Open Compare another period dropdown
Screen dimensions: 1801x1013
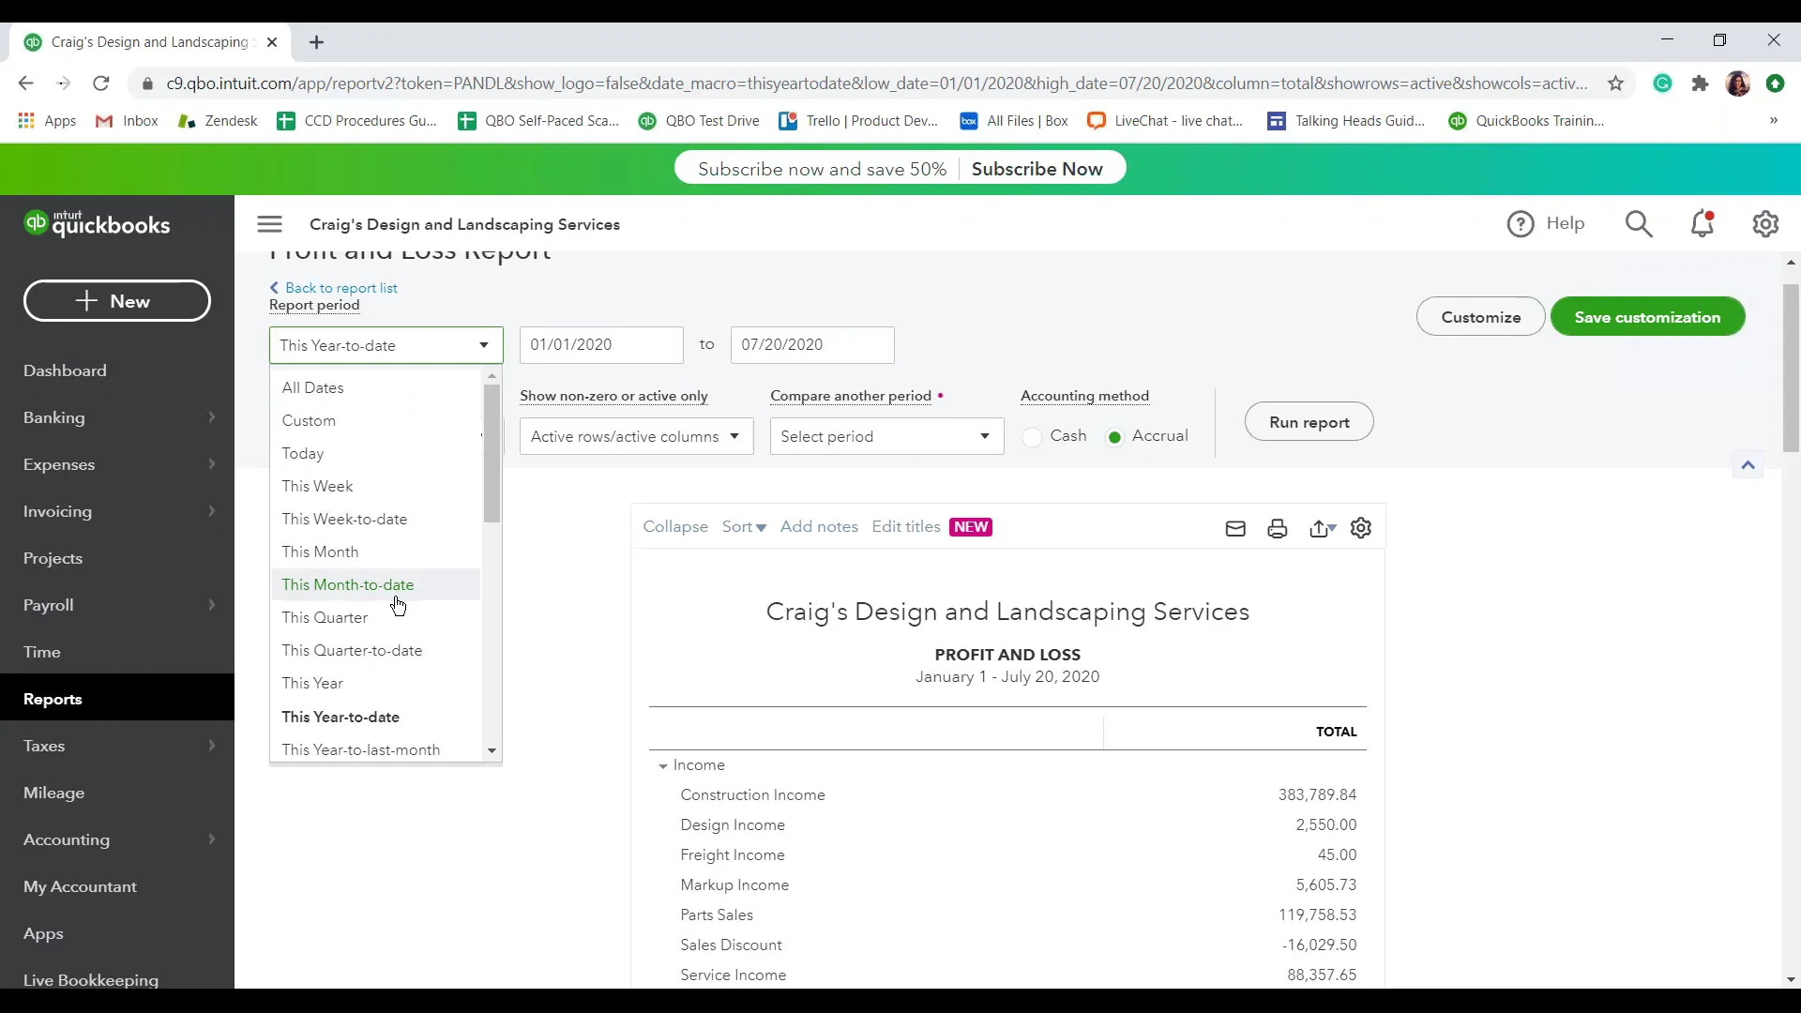pyautogui.click(x=886, y=436)
